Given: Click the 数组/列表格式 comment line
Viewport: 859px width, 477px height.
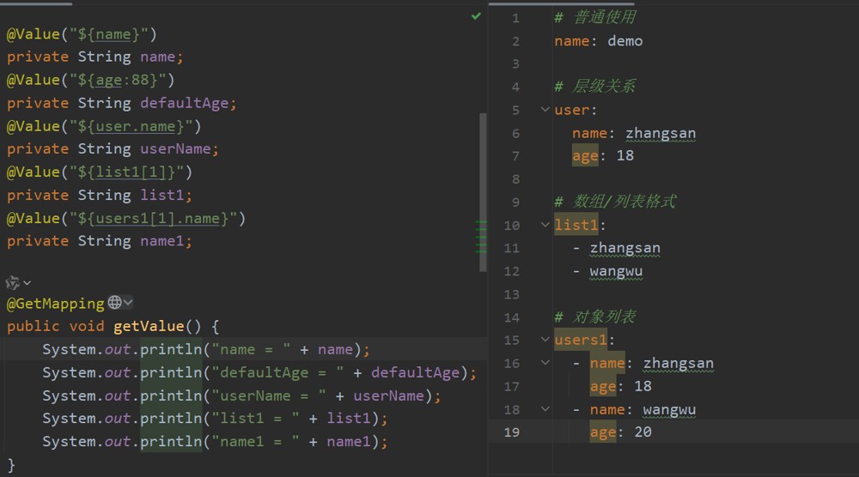Looking at the screenshot, I should [615, 202].
